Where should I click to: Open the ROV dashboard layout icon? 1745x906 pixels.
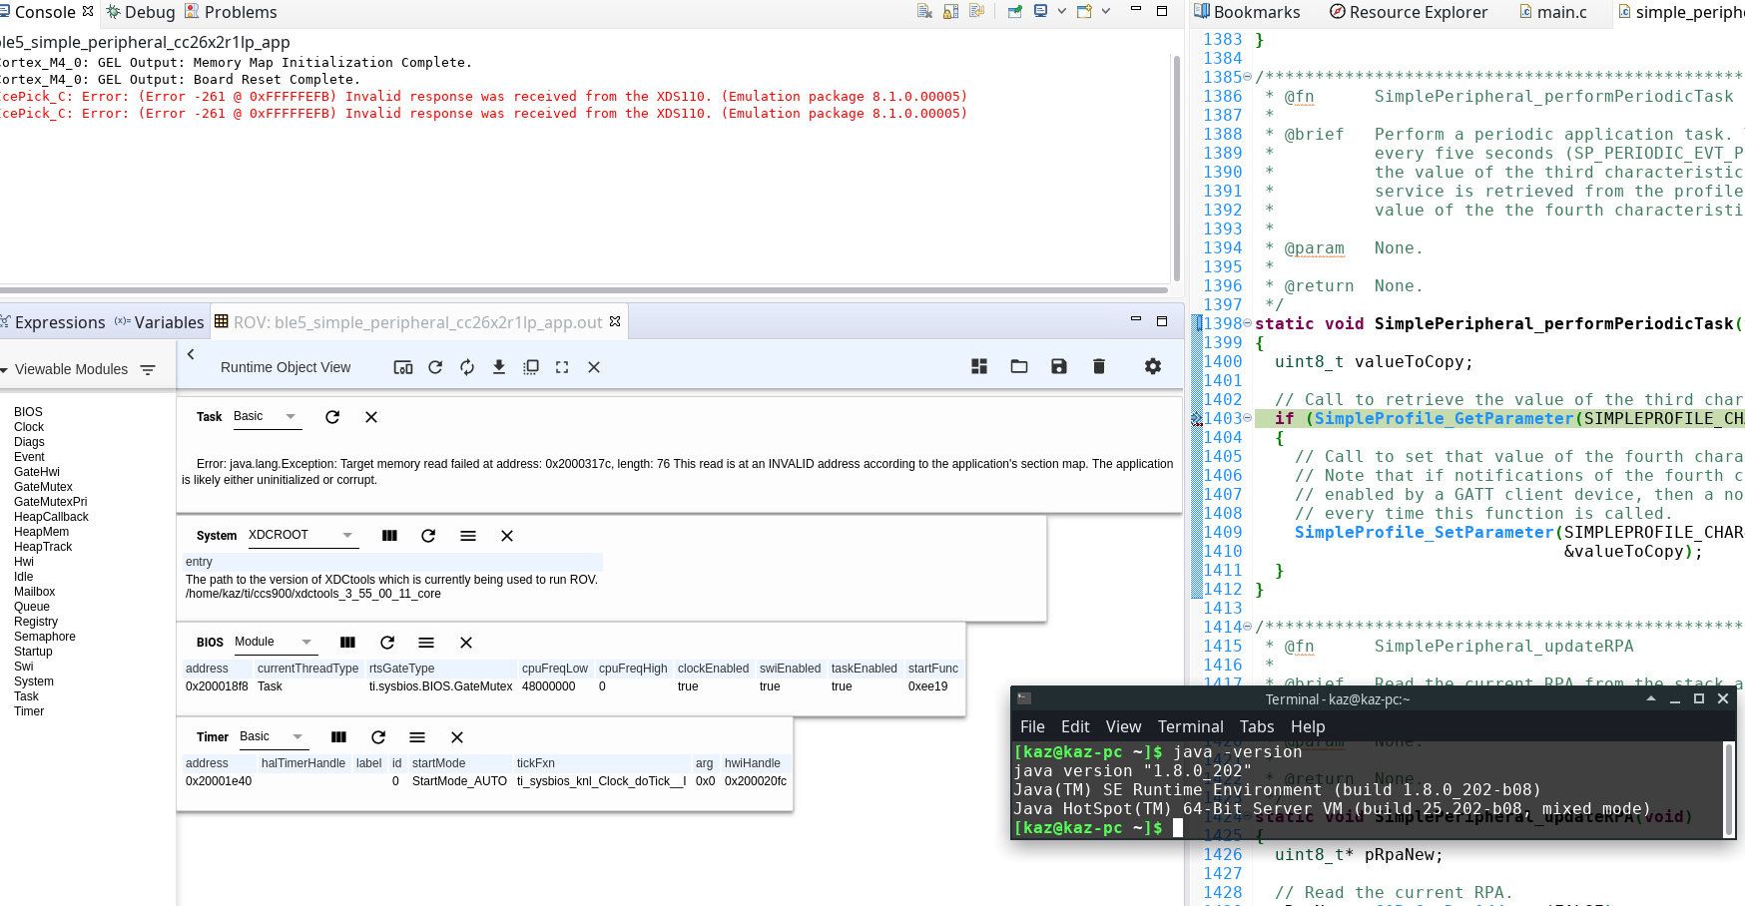[979, 366]
